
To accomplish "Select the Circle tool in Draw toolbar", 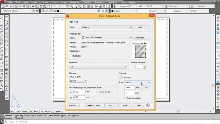I will [2, 40].
